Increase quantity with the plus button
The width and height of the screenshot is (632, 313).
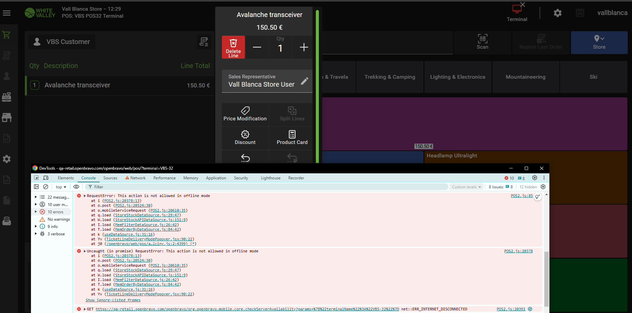[x=304, y=47]
